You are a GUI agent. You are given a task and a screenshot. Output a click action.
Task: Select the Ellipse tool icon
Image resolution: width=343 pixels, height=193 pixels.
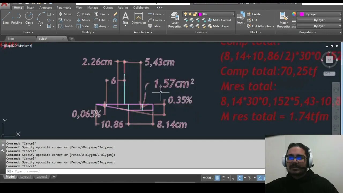point(49,20)
